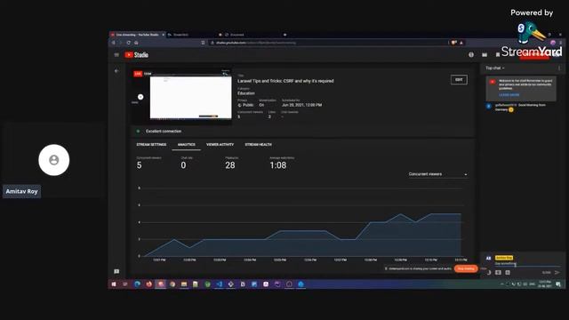Click the Education category text

click(246, 93)
